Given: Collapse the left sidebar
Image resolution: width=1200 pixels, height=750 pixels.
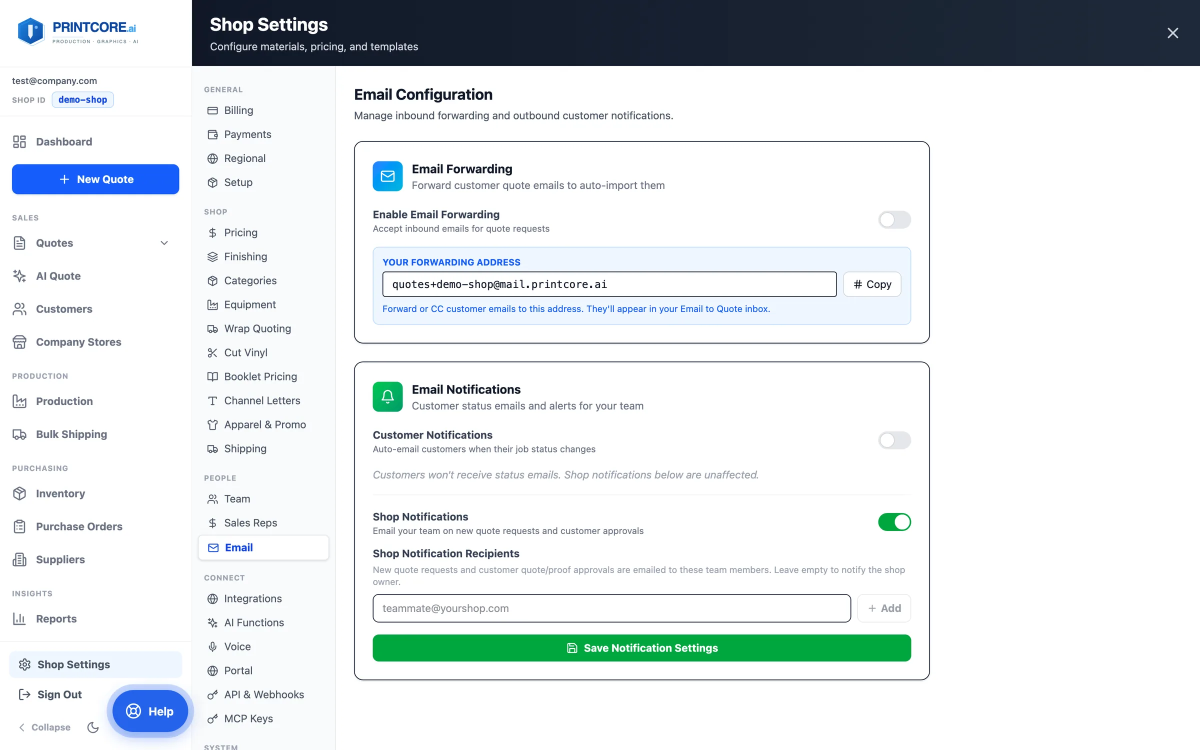Looking at the screenshot, I should (44, 727).
